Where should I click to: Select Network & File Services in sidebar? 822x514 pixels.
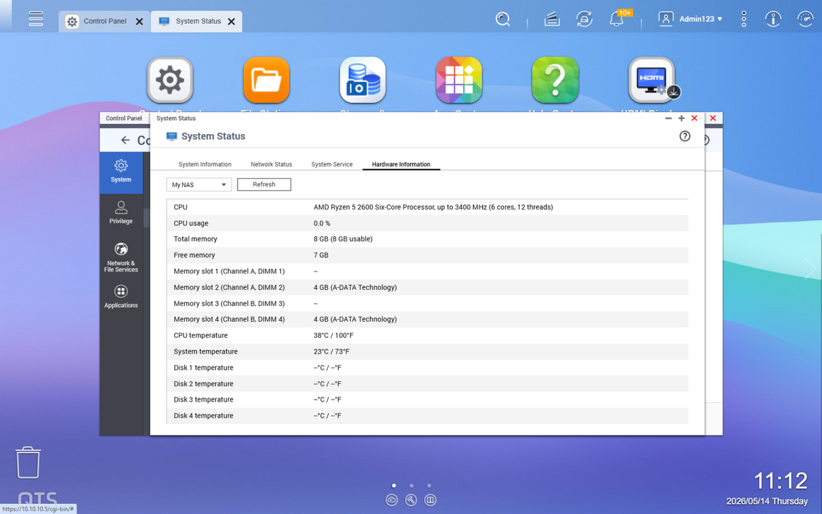(x=121, y=257)
